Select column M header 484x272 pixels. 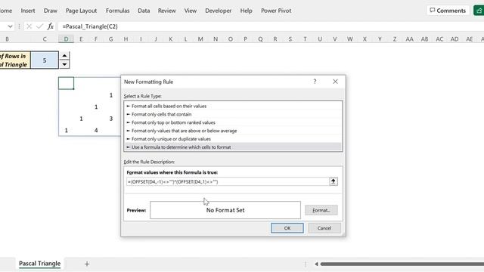tap(200, 39)
